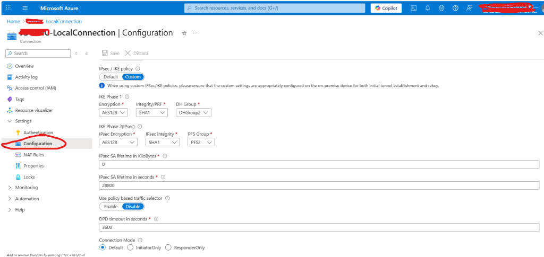
Task: Collapse the sidebar with double chevron
Action: (87, 54)
